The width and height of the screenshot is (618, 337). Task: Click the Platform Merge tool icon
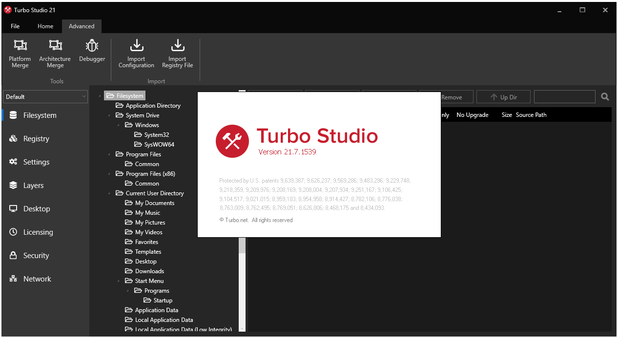[20, 46]
